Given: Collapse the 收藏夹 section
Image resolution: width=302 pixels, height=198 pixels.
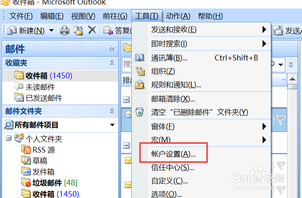Looking at the screenshot, I should (x=112, y=62).
